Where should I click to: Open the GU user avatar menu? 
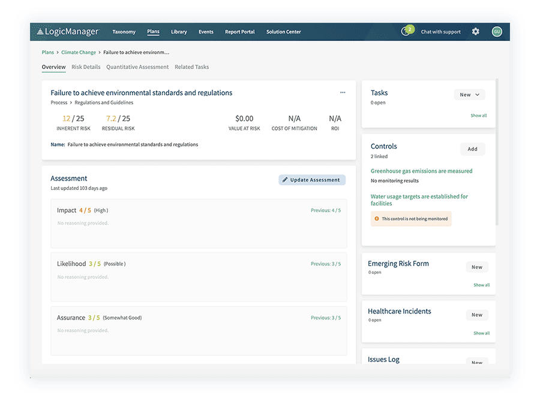pos(497,31)
